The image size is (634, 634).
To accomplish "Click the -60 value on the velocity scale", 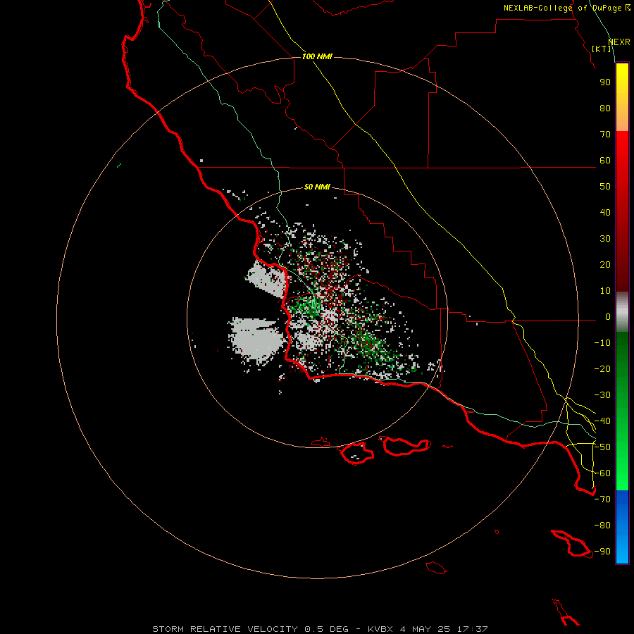I will point(602,473).
